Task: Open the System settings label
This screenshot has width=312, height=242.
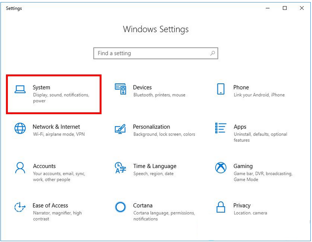Action: (42, 88)
